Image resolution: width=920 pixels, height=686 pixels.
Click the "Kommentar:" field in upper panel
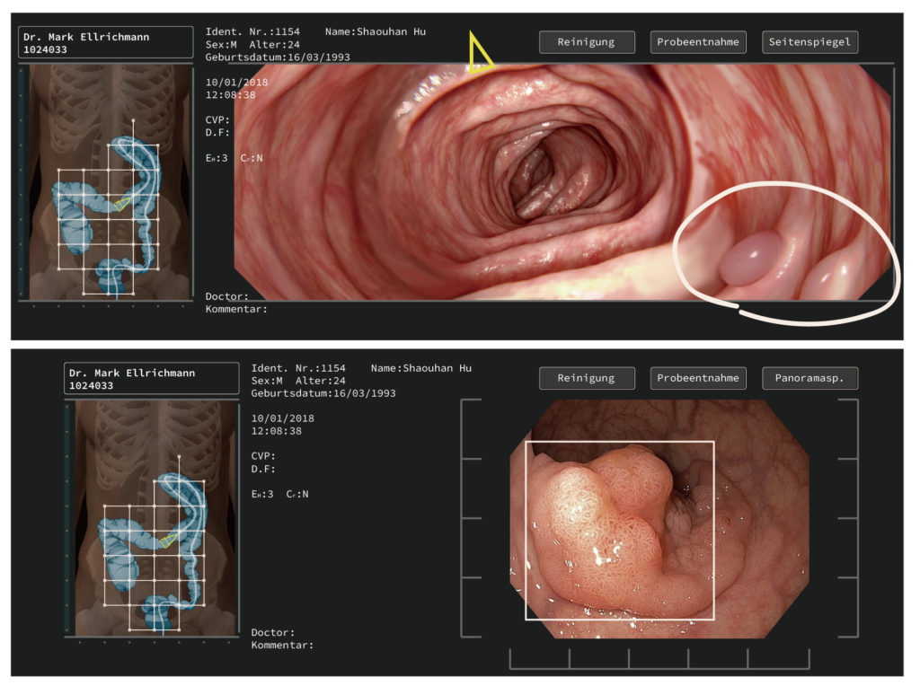click(236, 310)
